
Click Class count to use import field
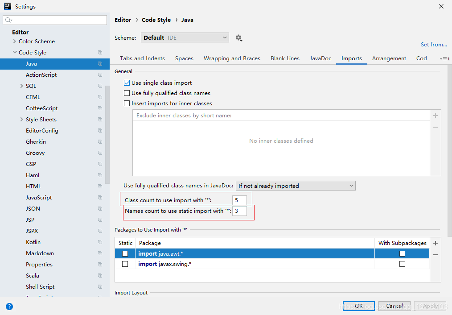[x=239, y=200]
